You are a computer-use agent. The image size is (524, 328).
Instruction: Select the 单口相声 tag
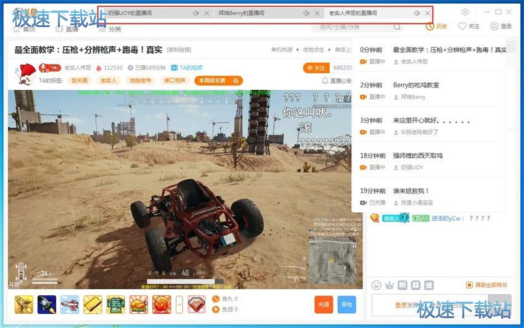coord(174,81)
